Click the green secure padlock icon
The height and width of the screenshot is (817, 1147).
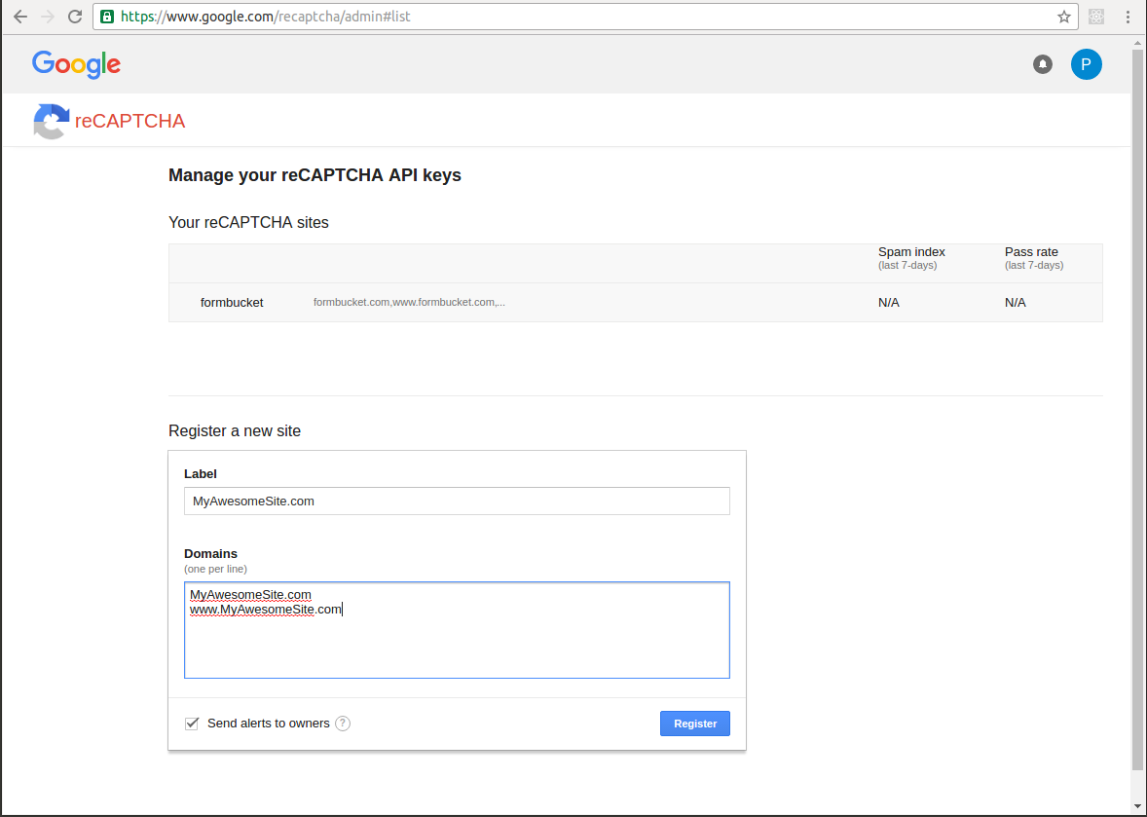point(107,17)
